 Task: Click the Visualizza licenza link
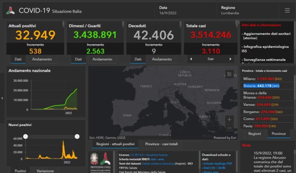pyautogui.click(x=157, y=155)
